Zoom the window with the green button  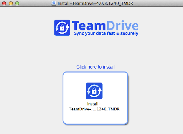(17, 3)
